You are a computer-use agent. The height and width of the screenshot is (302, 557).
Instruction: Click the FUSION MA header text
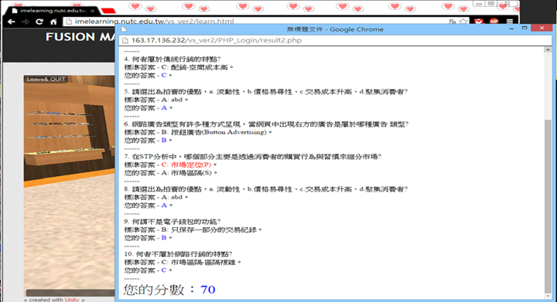click(x=80, y=37)
